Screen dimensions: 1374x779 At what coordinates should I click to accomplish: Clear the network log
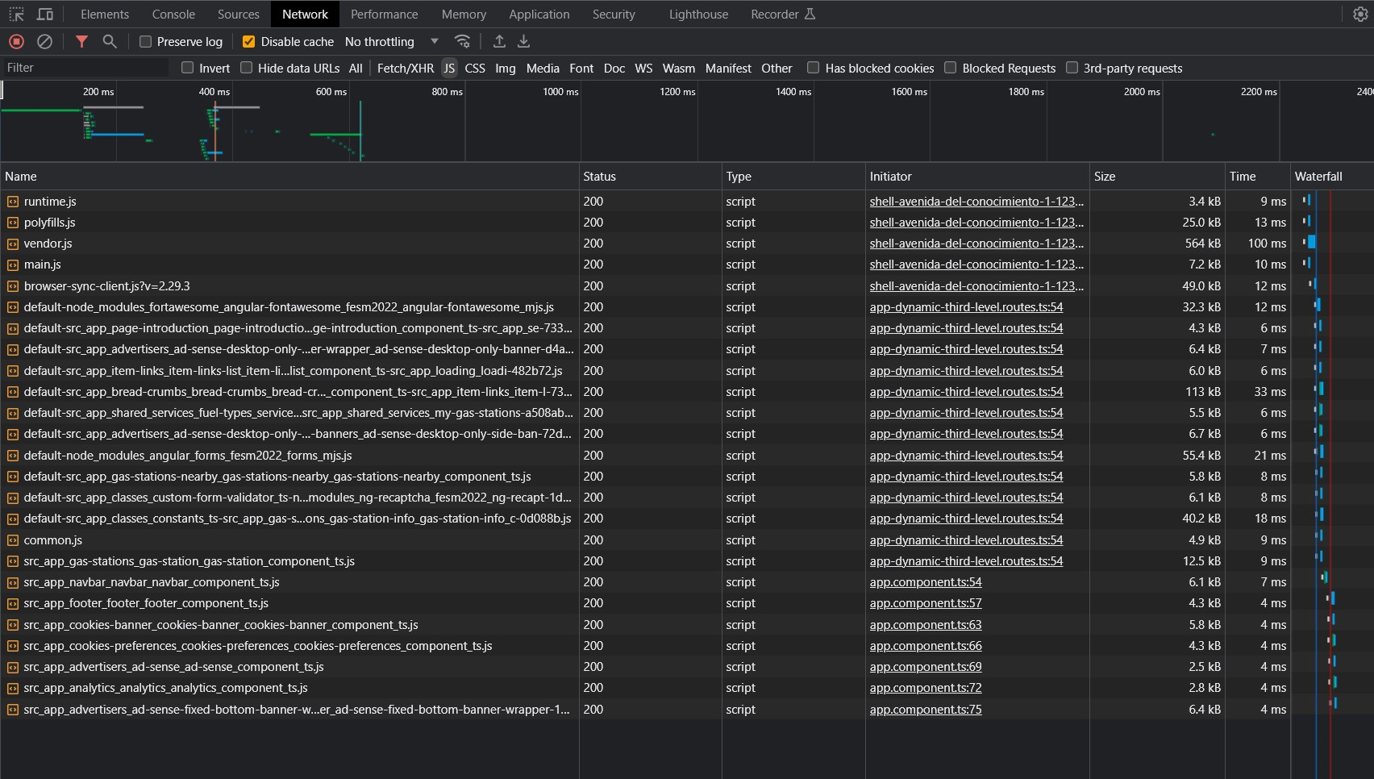click(44, 41)
